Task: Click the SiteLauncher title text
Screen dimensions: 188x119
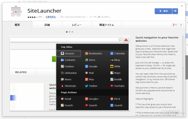Action: click(44, 11)
